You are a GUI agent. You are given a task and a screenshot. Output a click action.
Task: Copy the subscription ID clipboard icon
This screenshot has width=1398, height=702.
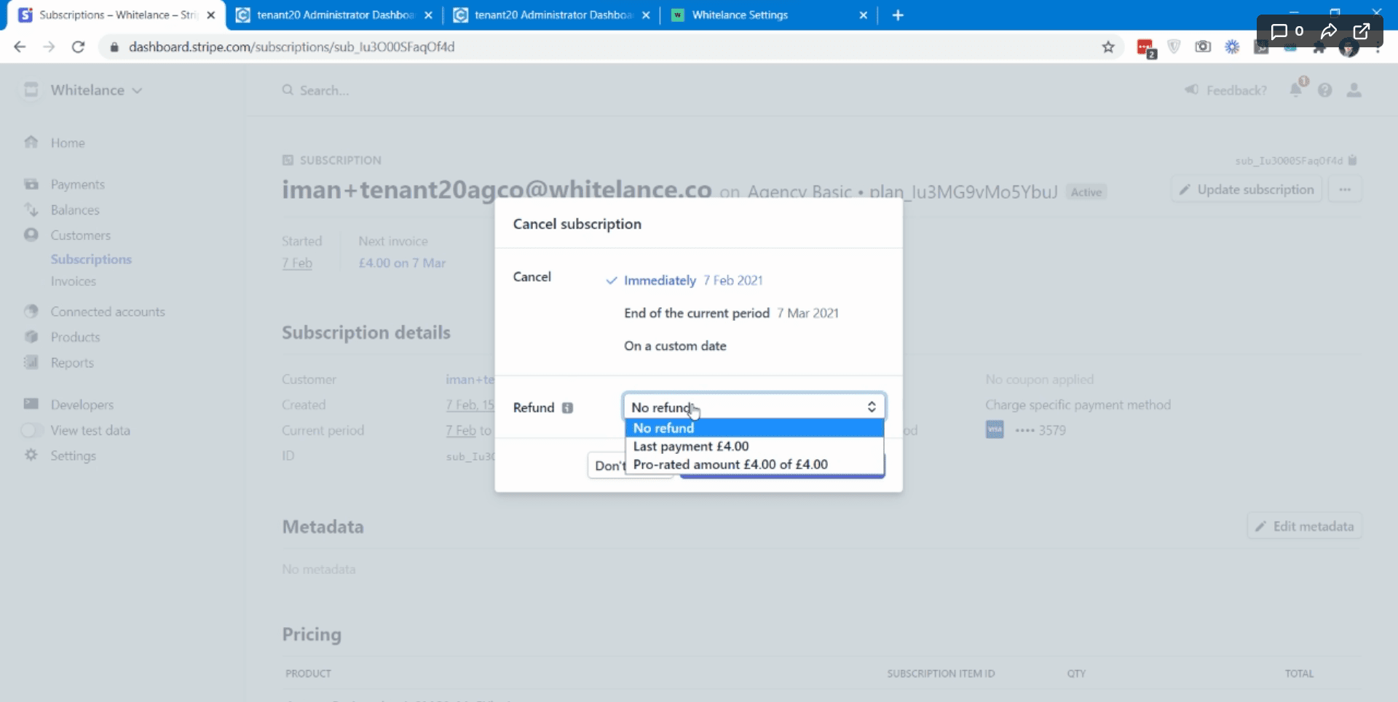tap(1352, 160)
